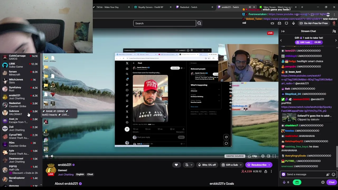Image resolution: width=338 pixels, height=190 pixels.
Task: Open the user profile avatar menu
Action: click(x=334, y=23)
